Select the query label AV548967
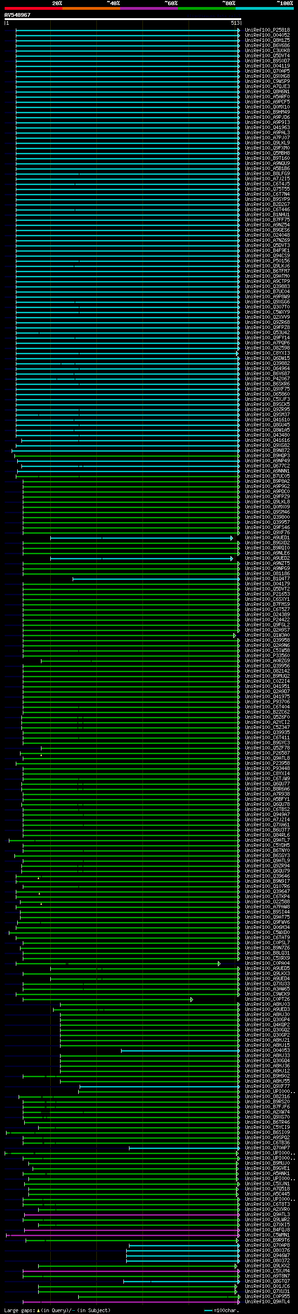Viewport: 298px width, 1314px height. coord(17,15)
